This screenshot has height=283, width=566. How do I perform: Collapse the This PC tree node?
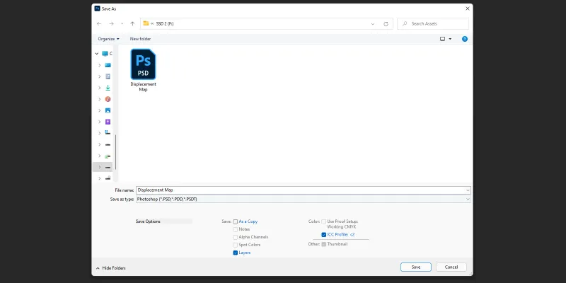97,54
